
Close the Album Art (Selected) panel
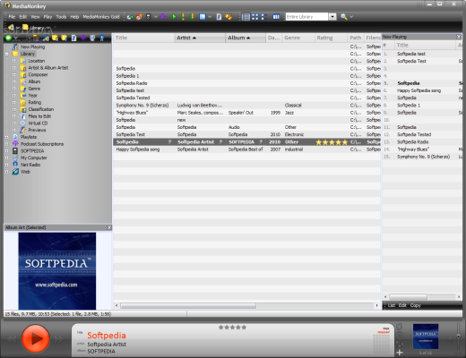109,227
